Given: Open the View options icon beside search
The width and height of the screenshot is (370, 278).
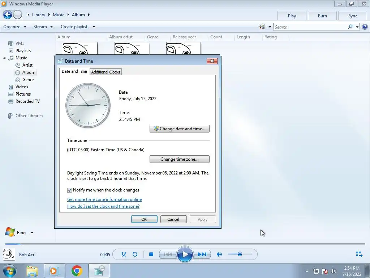Looking at the screenshot, I should click(262, 27).
